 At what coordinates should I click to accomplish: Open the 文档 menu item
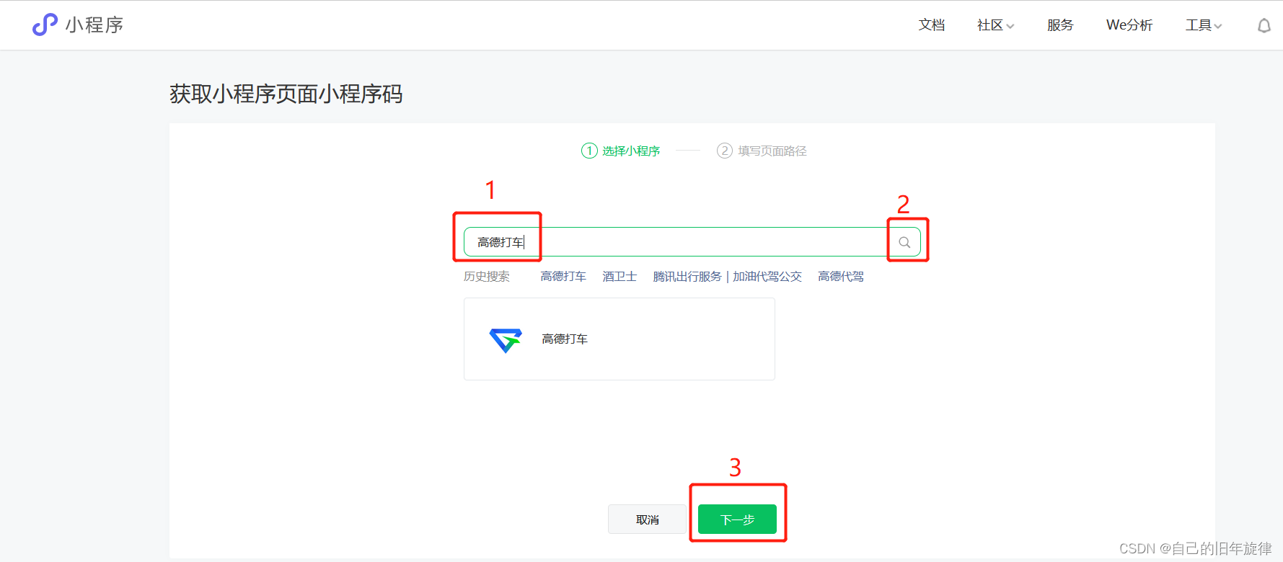(932, 25)
